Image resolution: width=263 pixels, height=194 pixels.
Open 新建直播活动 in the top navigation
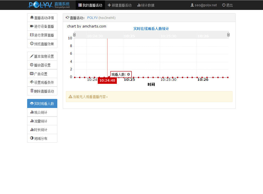pos(120,5)
